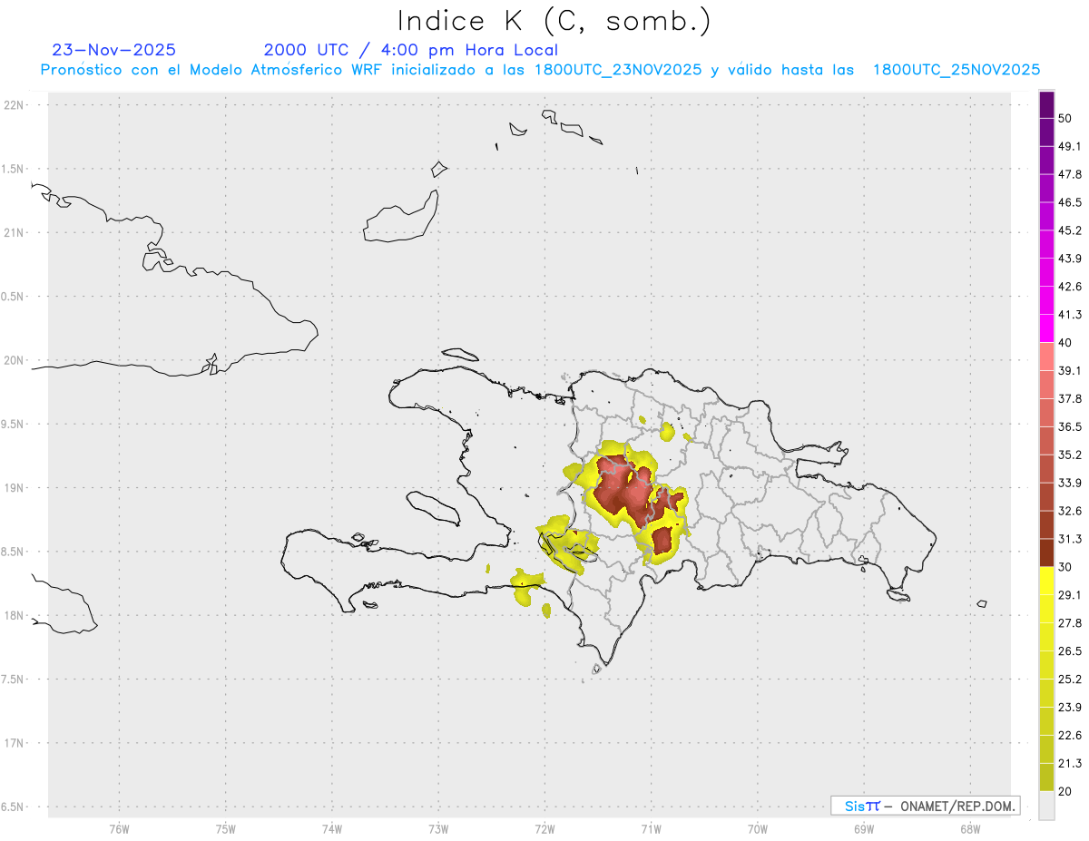Click the colorbar label "33.9"
This screenshot has height=841, width=1089.
coord(1070,483)
